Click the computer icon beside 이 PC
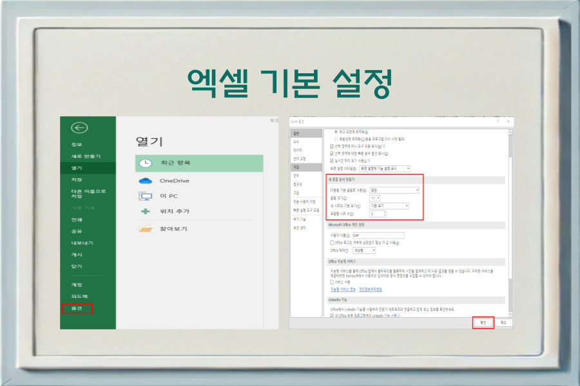The width and height of the screenshot is (580, 386). [x=146, y=196]
